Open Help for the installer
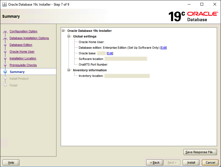This screenshot has height=167, width=221. point(11,162)
